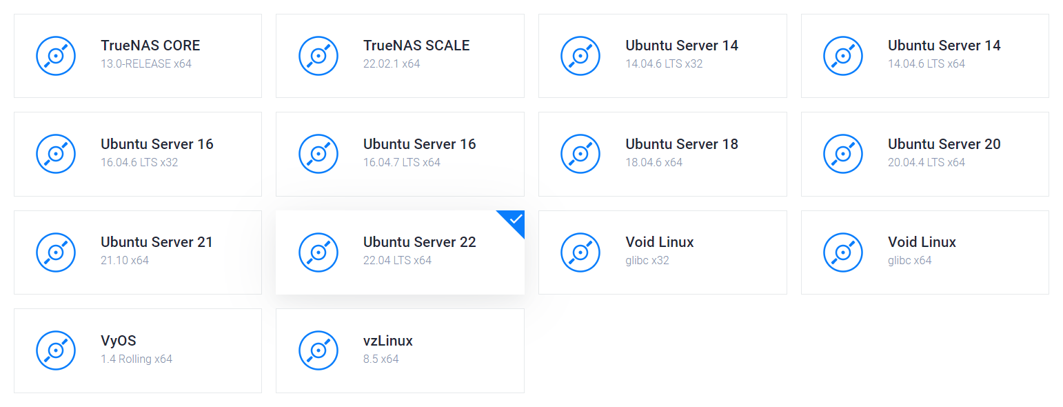The image size is (1063, 407).
Task: Select Ubuntu Server 16 16.04.7 LTS x64
Action: pyautogui.click(x=400, y=154)
